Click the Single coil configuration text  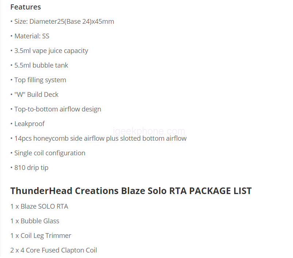(x=49, y=153)
